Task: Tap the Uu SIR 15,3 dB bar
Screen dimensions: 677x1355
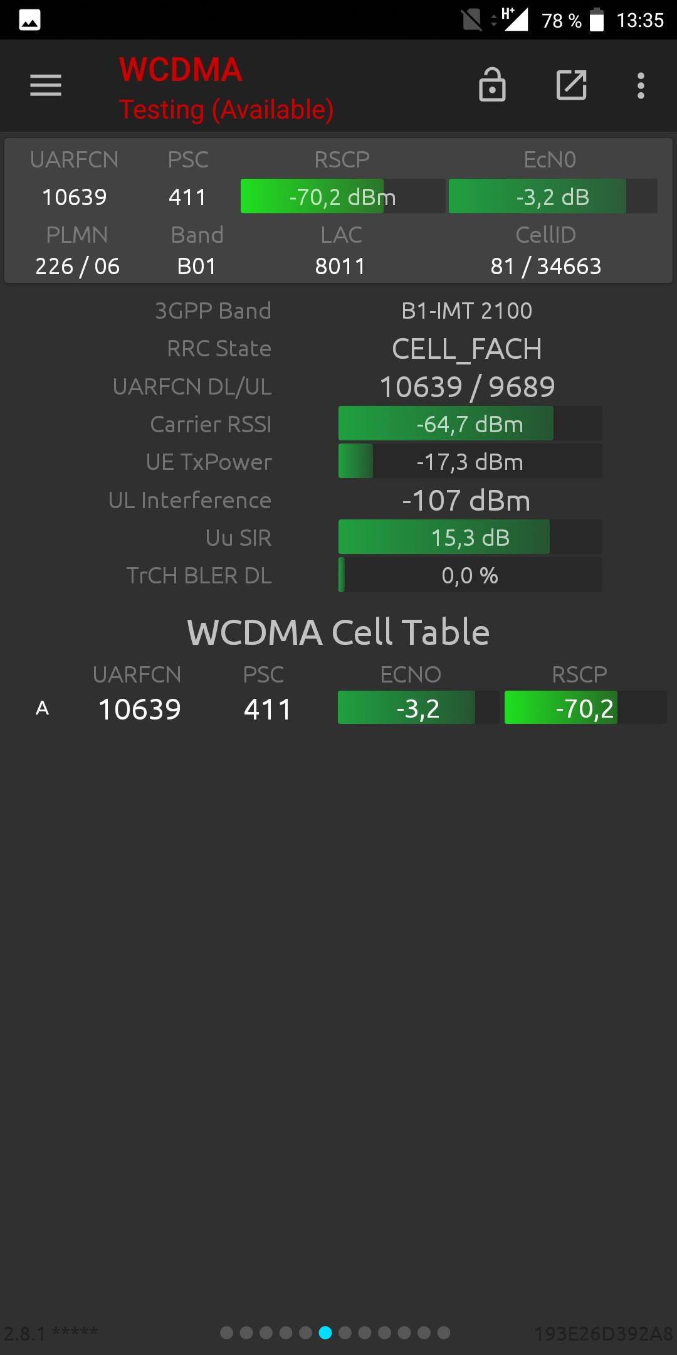Action: (x=470, y=538)
